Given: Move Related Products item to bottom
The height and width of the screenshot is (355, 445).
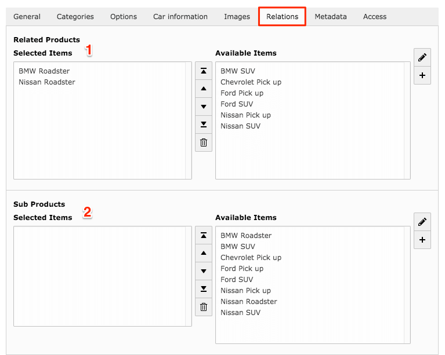Looking at the screenshot, I should (204, 125).
